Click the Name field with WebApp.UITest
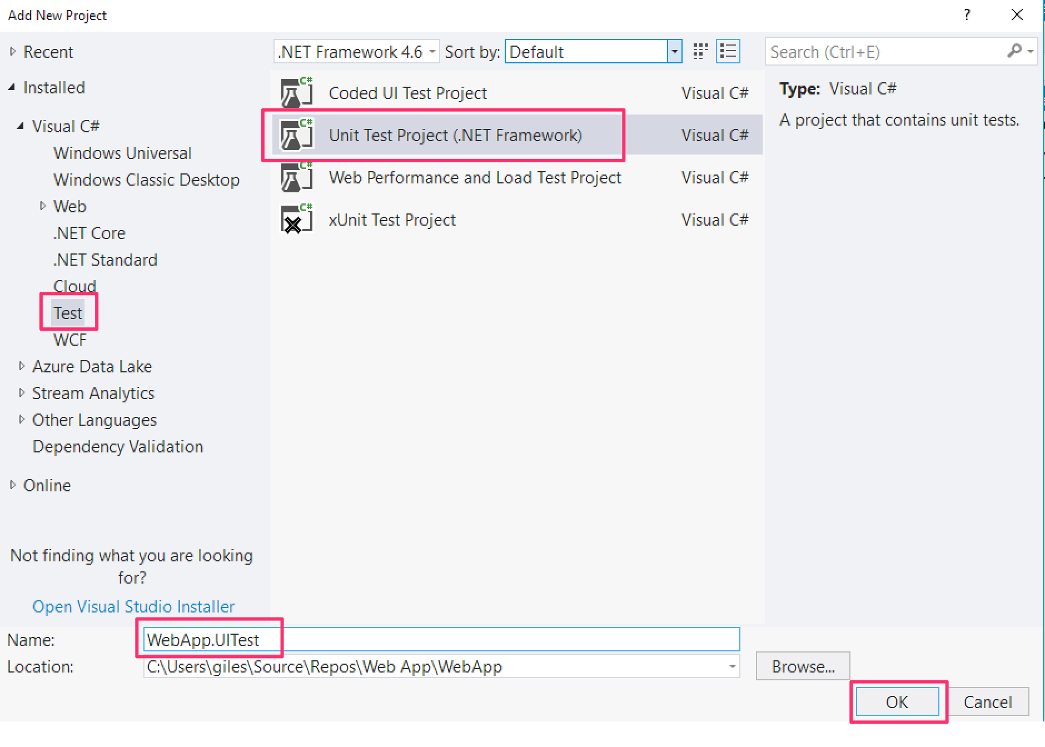Viewport: 1045px width, 747px height. (x=441, y=639)
